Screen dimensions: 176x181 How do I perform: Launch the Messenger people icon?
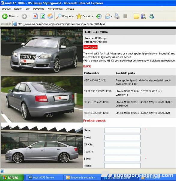pos(151,16)
